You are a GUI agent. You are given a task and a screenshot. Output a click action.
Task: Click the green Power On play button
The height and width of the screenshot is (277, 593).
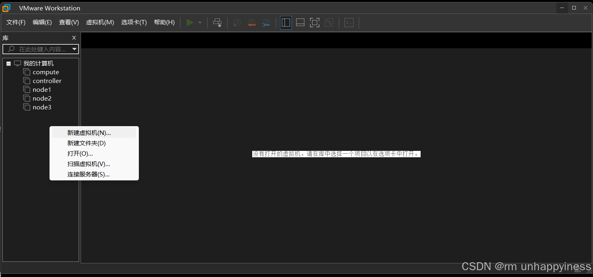(x=190, y=23)
